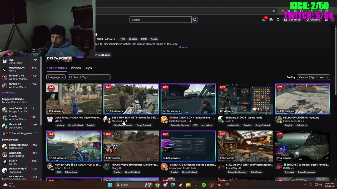Image resolution: width=337 pixels, height=189 pixels.
Task: Click bbreadman channel avatar under stream
Action: 164,166
